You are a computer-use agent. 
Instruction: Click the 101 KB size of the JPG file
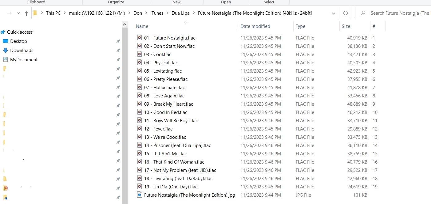360,195
